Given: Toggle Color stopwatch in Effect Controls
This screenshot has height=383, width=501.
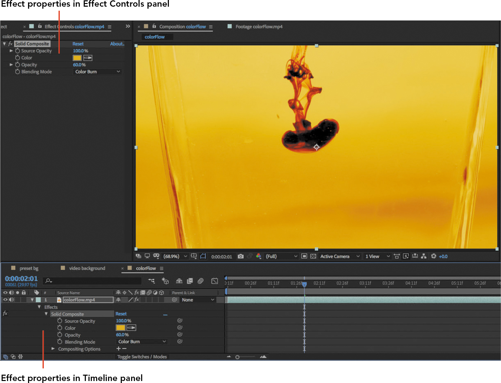Looking at the screenshot, I should click(17, 58).
